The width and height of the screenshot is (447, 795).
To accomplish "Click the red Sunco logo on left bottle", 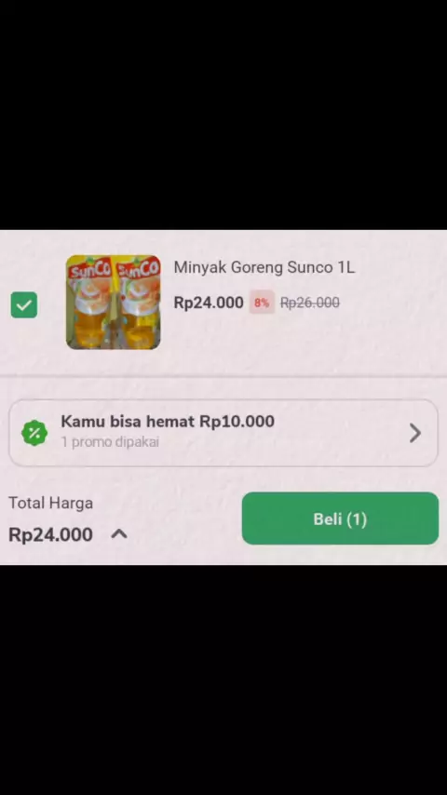I will 89,271.
